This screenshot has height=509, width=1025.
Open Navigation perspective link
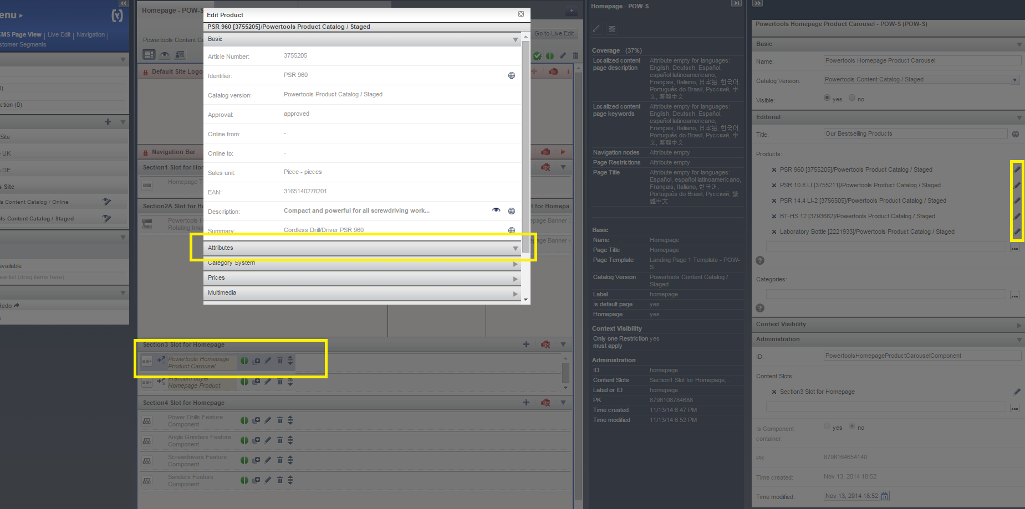coord(90,34)
